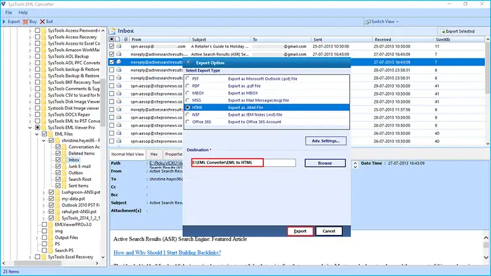Click the Export Selected button

click(457, 31)
